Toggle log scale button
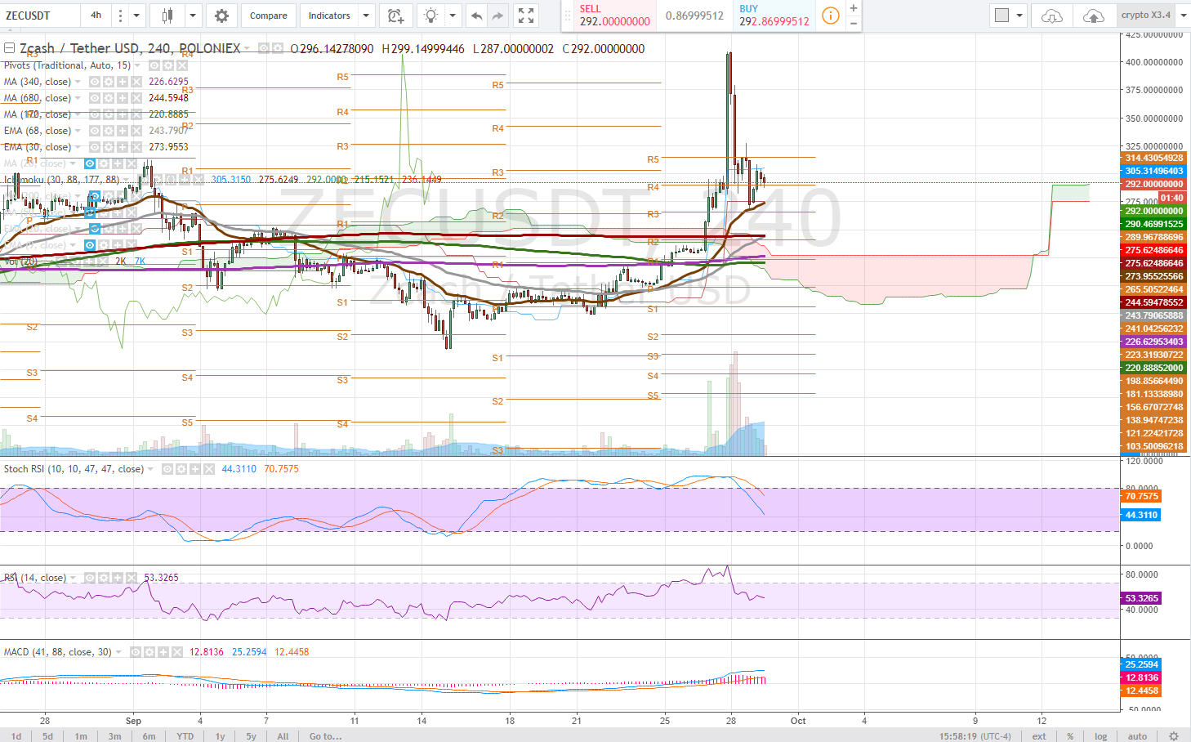The image size is (1191, 742). 1101,736
